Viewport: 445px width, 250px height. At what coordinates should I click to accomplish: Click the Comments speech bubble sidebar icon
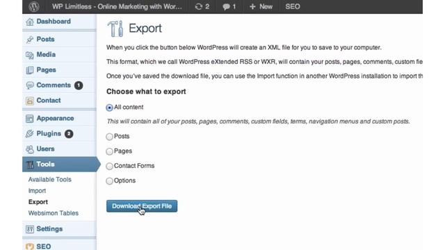pyautogui.click(x=30, y=85)
